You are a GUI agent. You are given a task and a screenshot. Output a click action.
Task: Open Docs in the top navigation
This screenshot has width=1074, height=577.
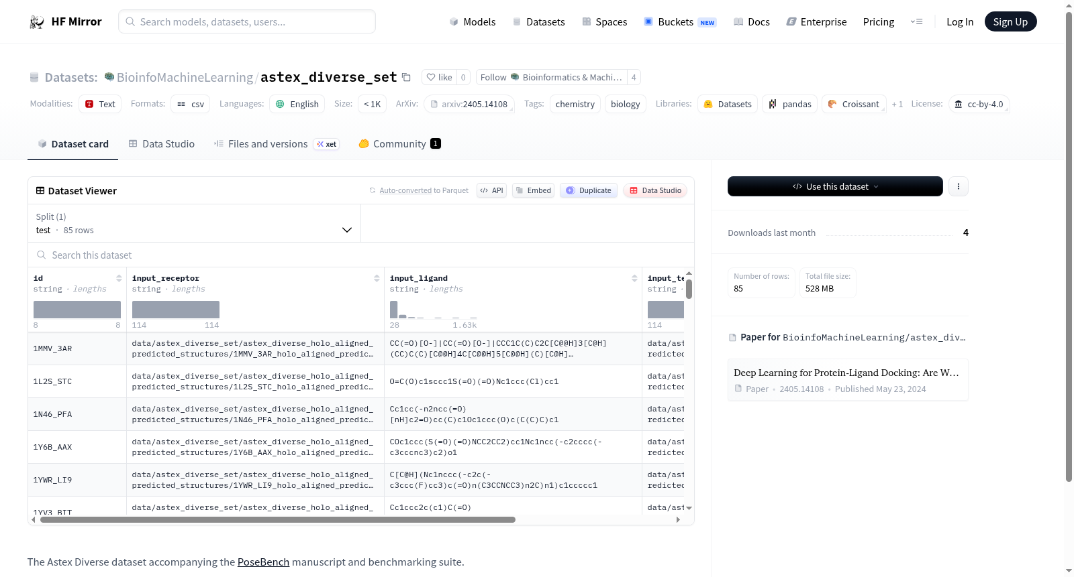pyautogui.click(x=752, y=21)
